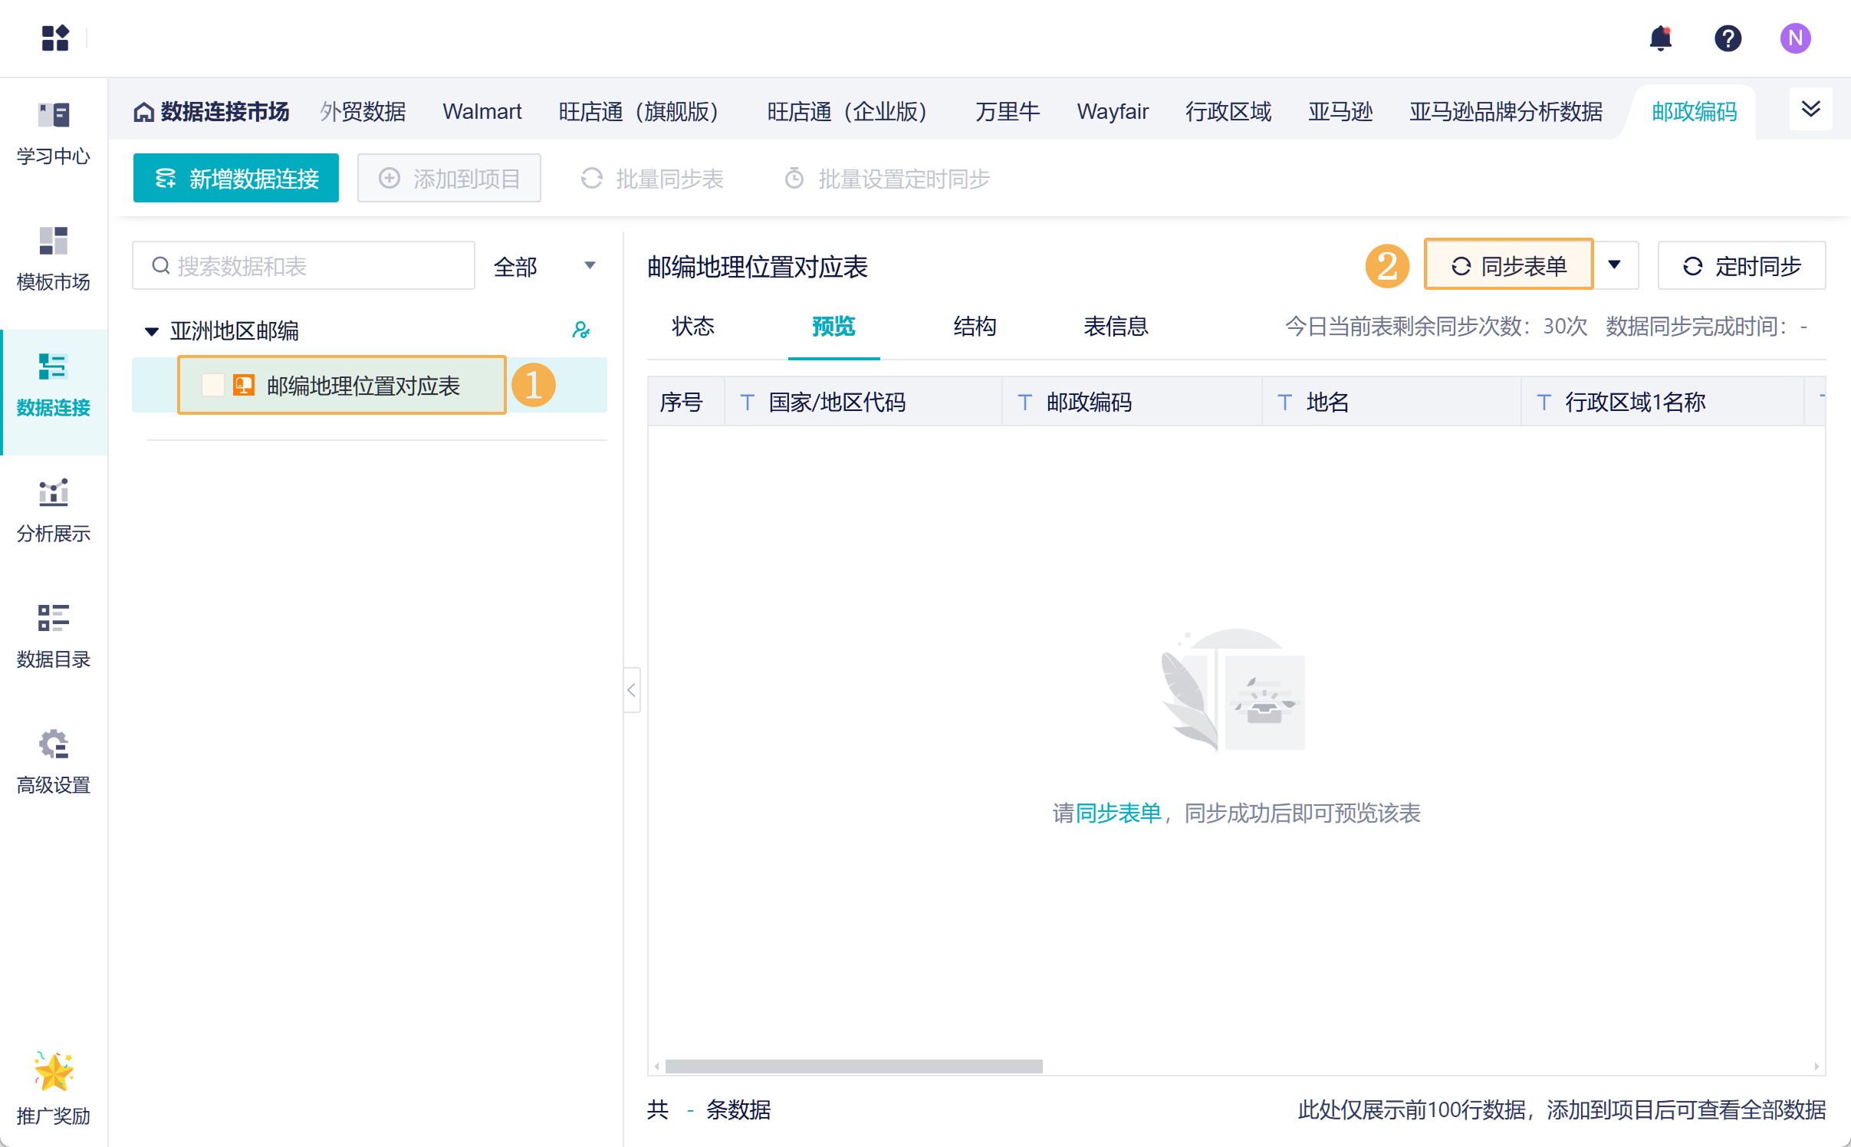Click the 新增数据连接 button

coord(236,179)
